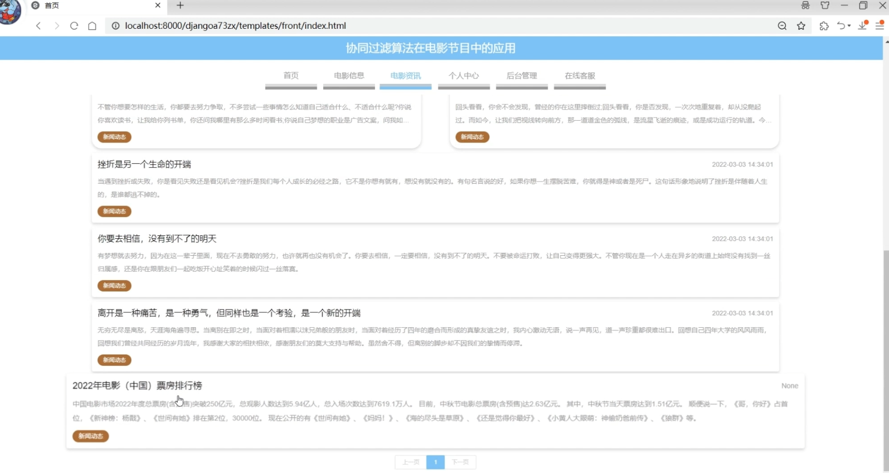Reload the current page

click(x=74, y=26)
